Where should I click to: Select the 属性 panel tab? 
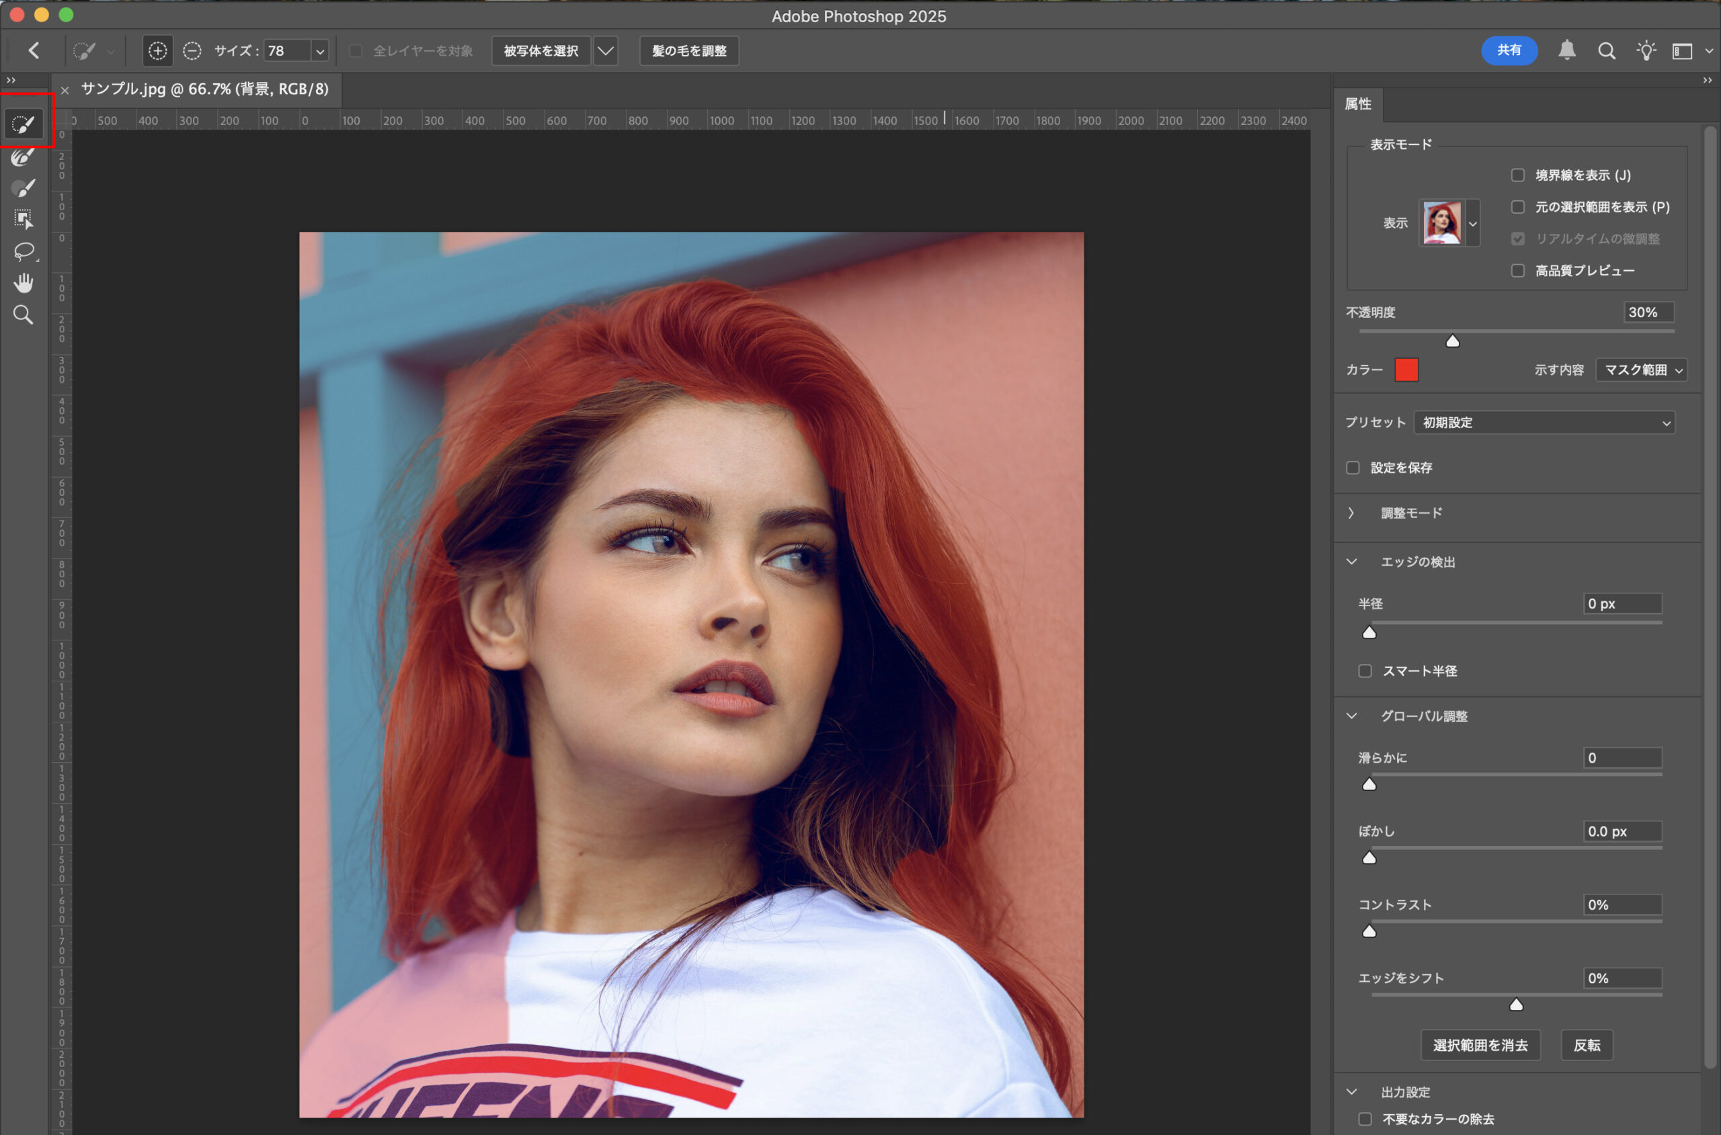pos(1357,104)
